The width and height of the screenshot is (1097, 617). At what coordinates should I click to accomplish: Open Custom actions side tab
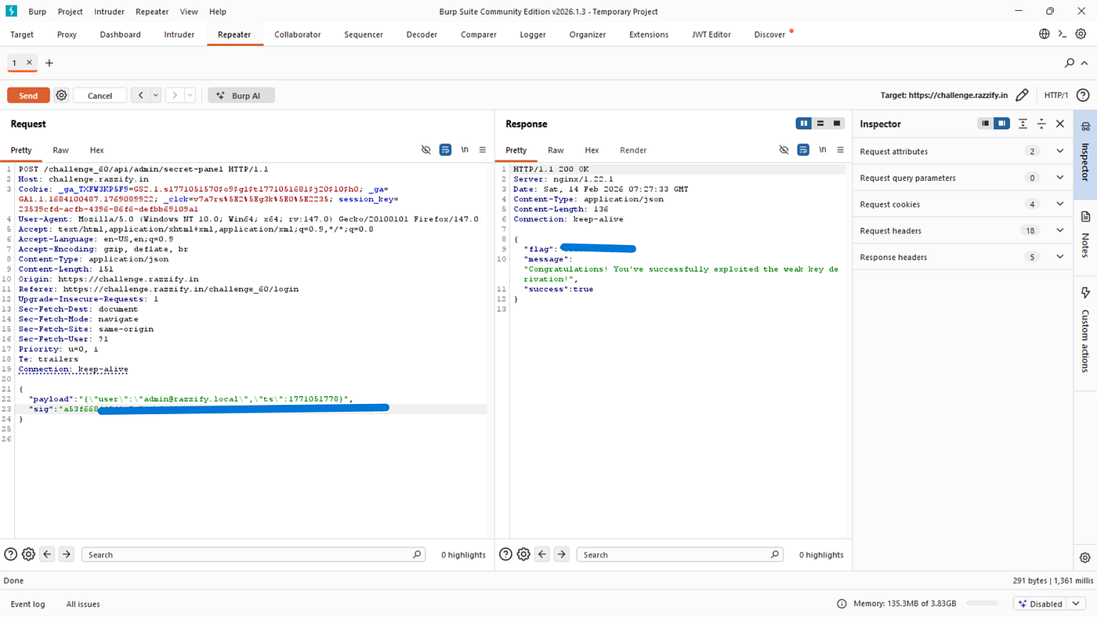point(1085,331)
